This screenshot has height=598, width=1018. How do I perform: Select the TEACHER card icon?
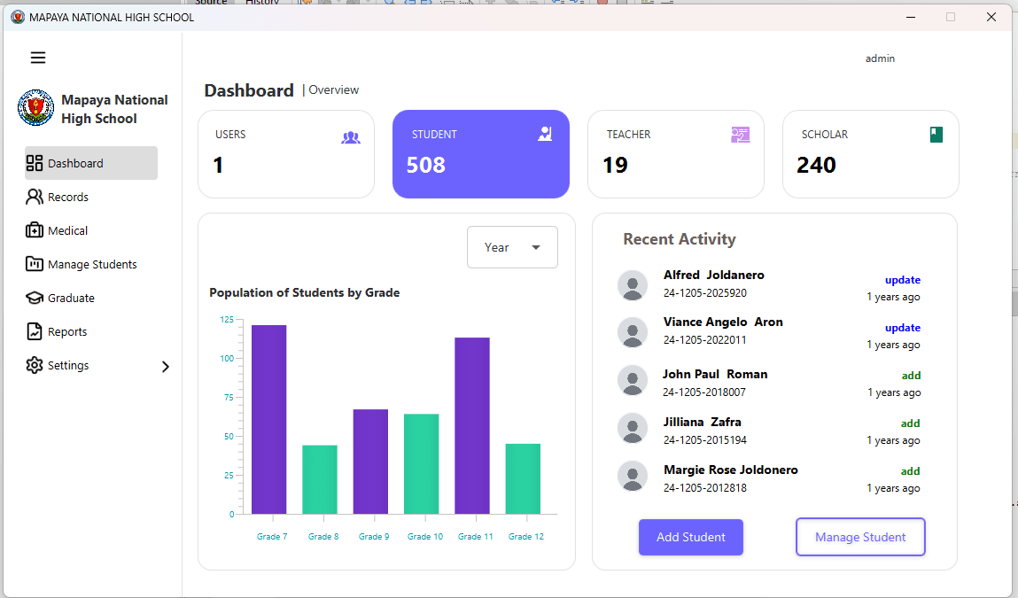[740, 134]
